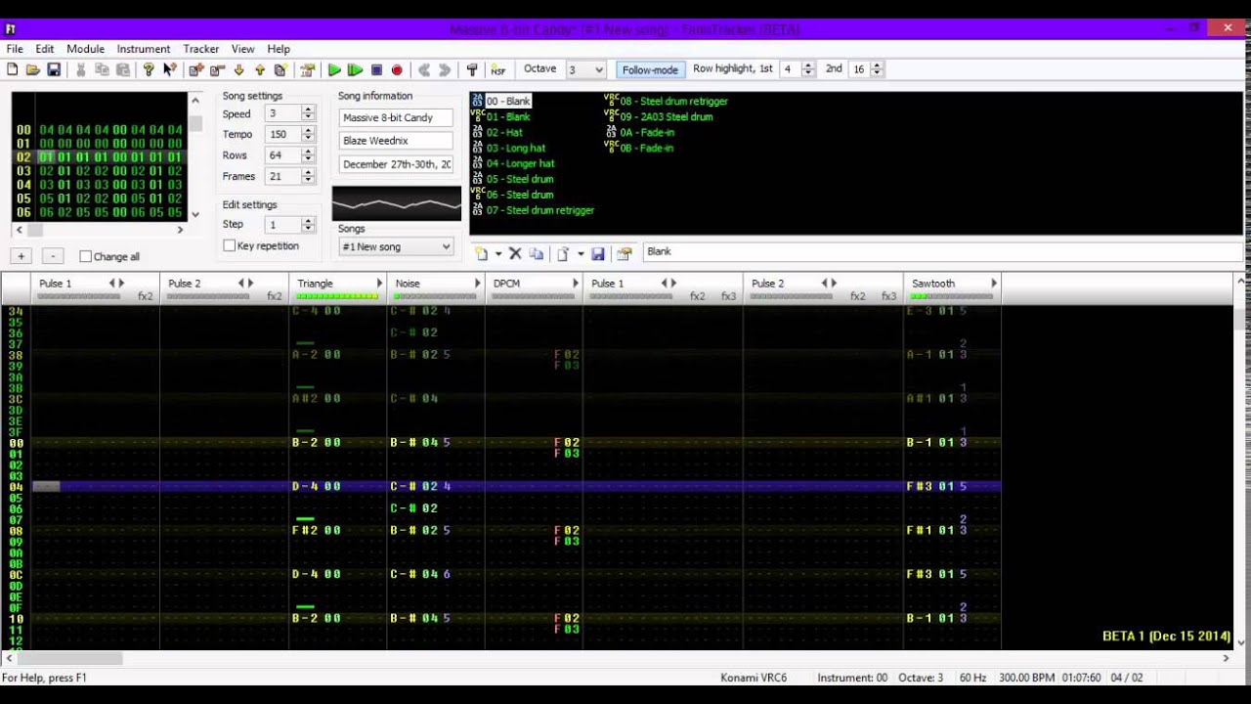Expand effect columns on Sawtooth channel
This screenshot has width=1251, height=704.
pos(993,284)
